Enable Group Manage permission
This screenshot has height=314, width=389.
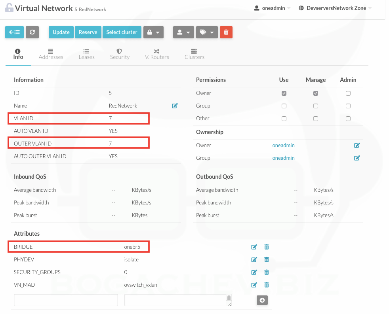click(316, 106)
